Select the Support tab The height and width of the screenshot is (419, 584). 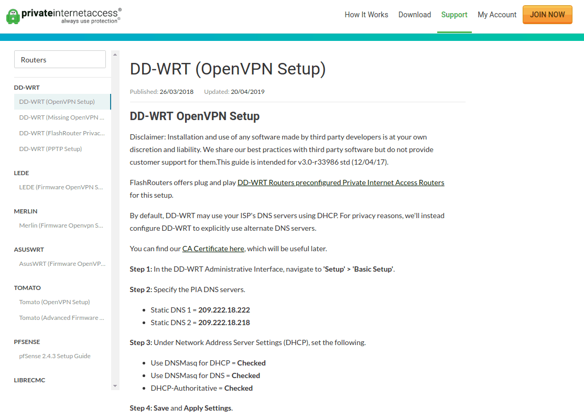coord(454,15)
